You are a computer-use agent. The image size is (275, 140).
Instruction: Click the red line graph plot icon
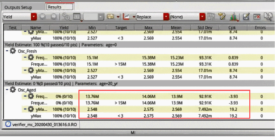click(127, 17)
